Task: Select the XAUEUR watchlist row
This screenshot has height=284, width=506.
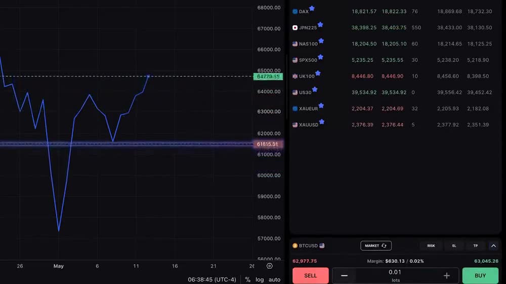Action: coord(395,108)
